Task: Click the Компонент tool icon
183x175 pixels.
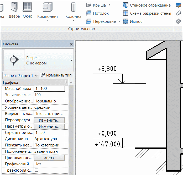Action: click(48, 7)
